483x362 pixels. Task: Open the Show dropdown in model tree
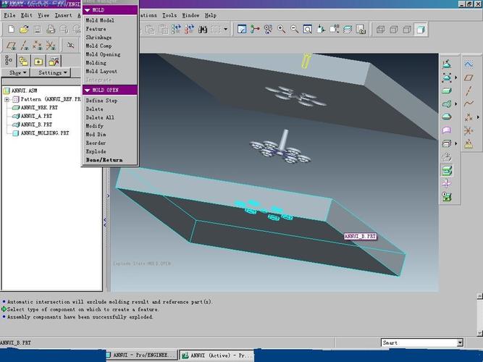click(16, 72)
